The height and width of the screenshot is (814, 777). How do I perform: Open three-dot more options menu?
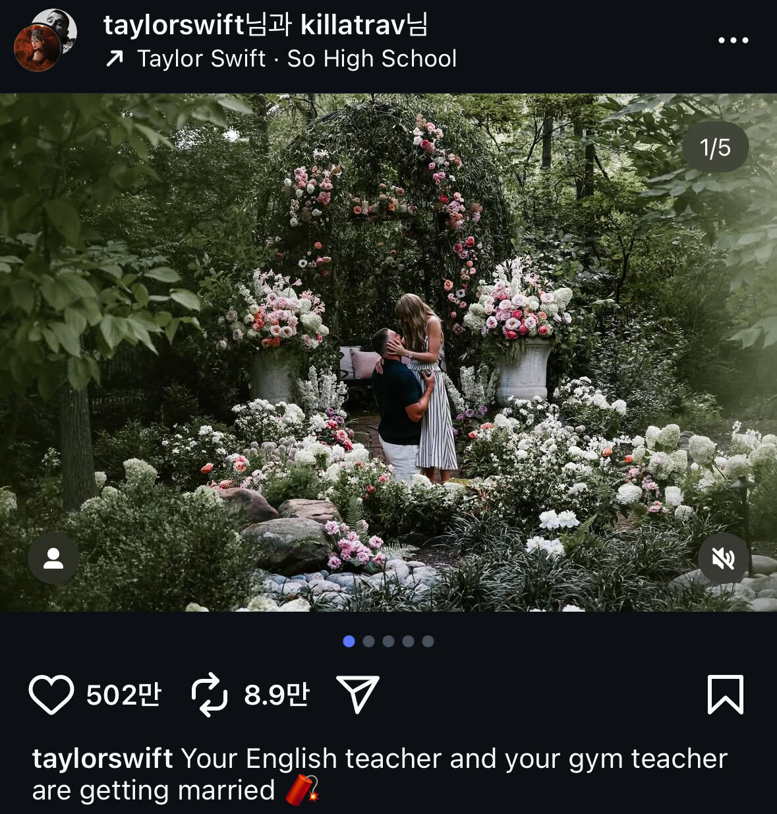[x=734, y=40]
